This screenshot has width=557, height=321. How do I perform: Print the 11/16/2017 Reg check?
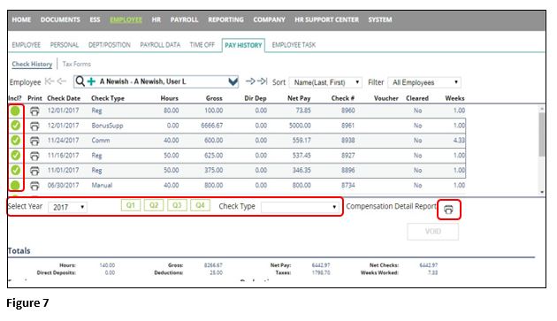[x=34, y=156]
